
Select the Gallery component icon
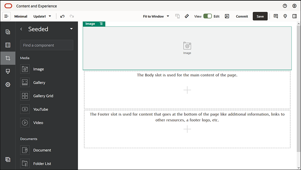click(25, 82)
